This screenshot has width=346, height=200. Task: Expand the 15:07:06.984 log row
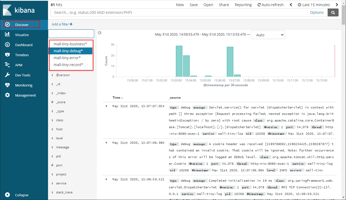point(106,143)
